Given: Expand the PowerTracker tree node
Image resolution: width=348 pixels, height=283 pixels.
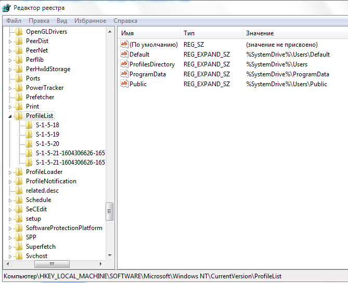Looking at the screenshot, I should click(x=10, y=88).
